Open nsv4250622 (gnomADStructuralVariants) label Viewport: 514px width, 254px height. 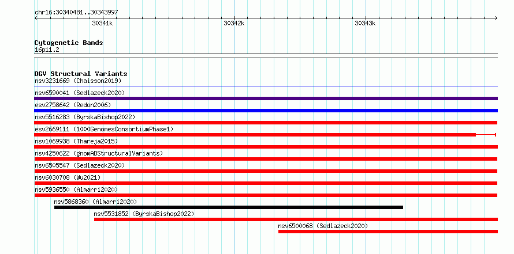click(99, 153)
